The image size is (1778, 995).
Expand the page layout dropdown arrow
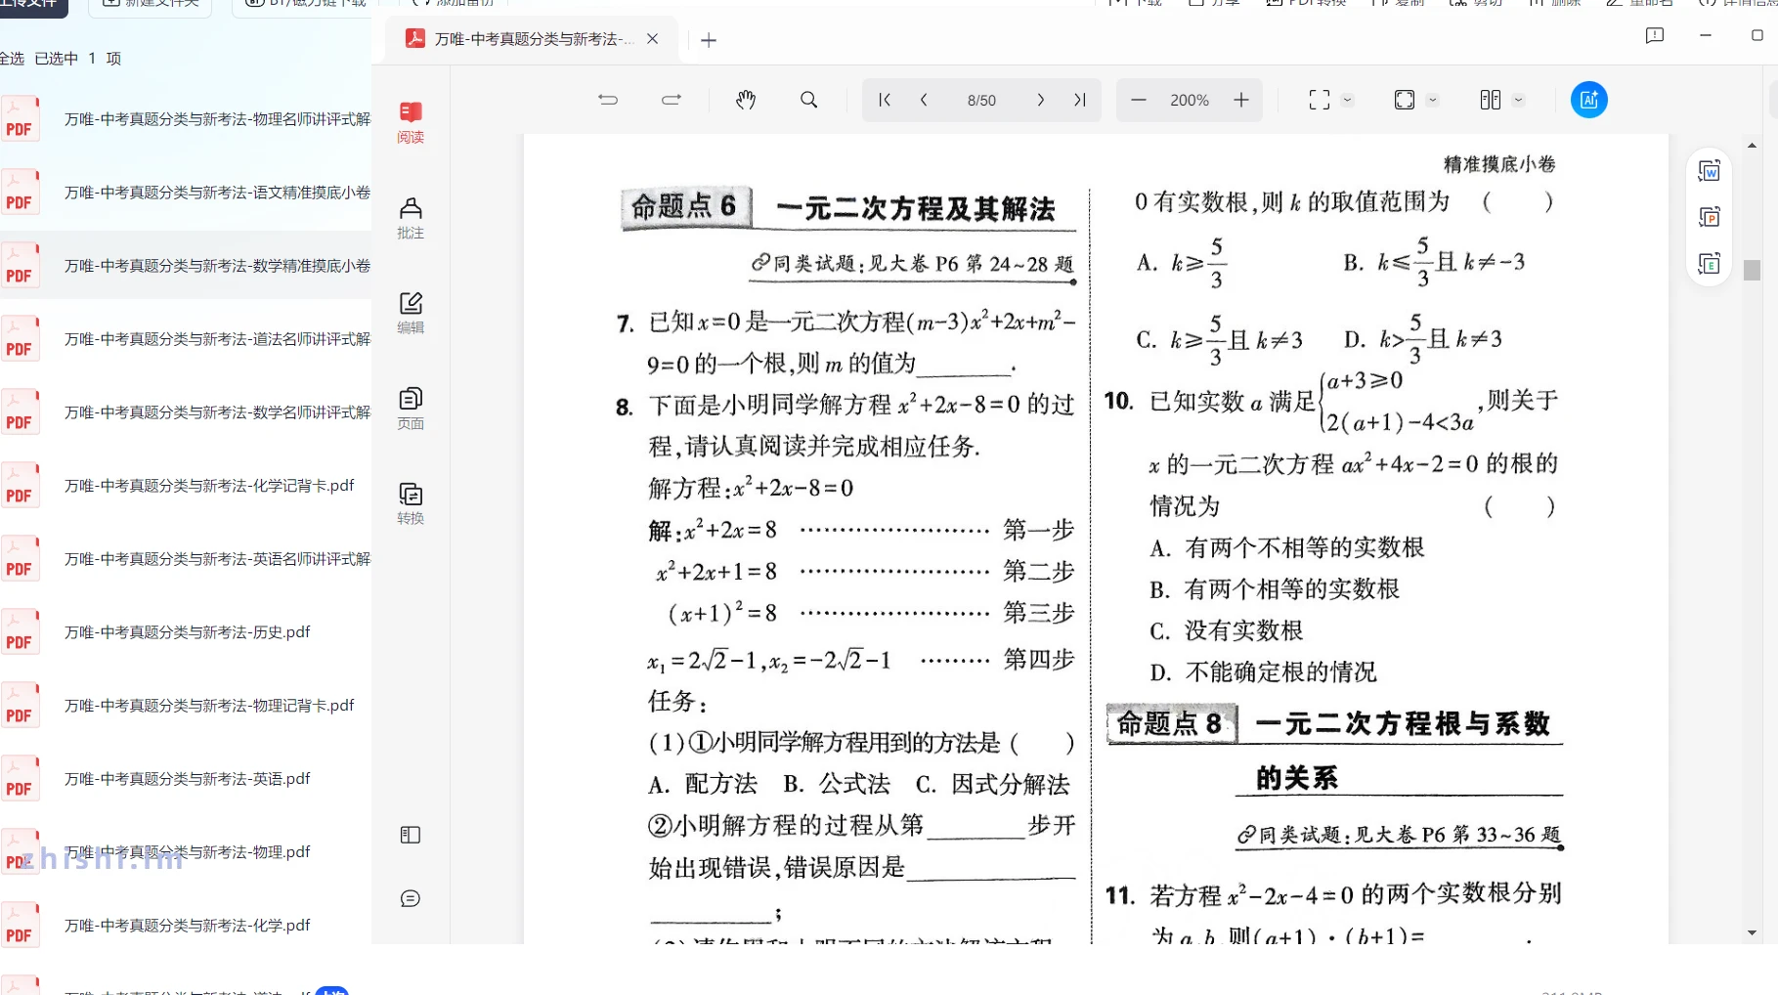(x=1518, y=100)
